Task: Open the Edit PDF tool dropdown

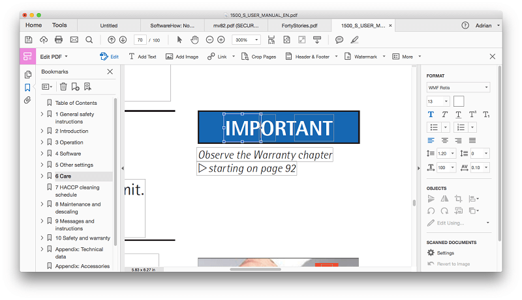Action: [54, 57]
